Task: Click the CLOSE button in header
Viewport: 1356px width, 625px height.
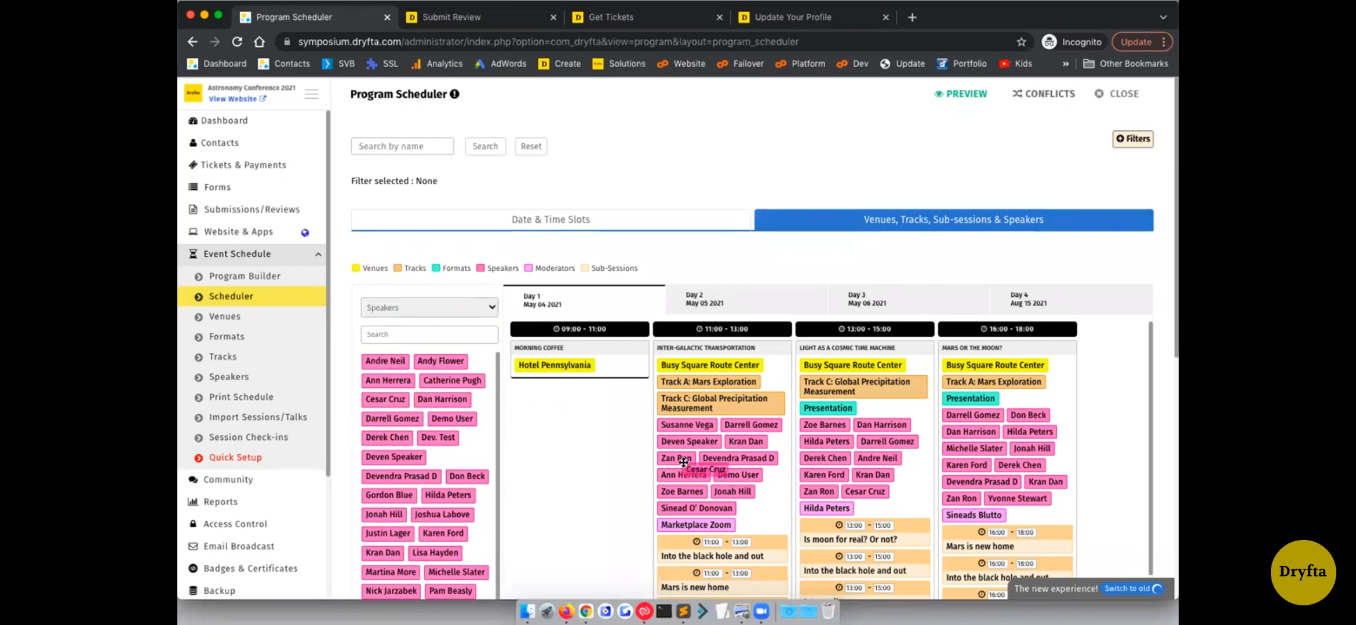Action: (1117, 94)
